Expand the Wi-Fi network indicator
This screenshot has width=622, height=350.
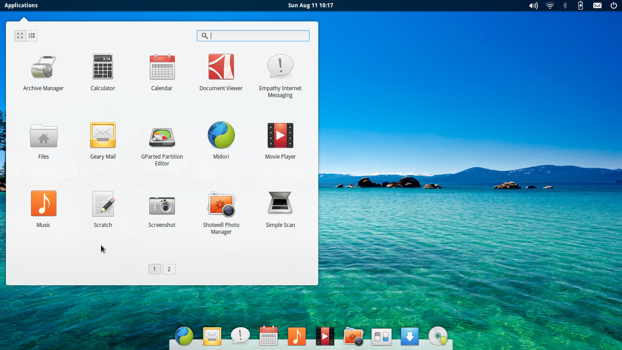(550, 5)
